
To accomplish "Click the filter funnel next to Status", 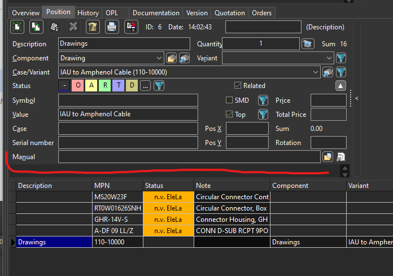I will click(x=160, y=86).
